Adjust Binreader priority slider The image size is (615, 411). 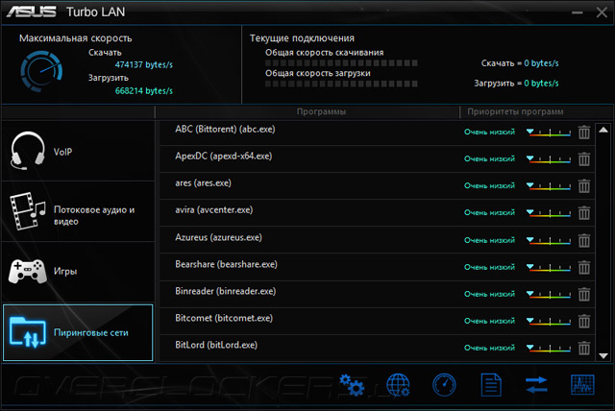click(x=549, y=294)
